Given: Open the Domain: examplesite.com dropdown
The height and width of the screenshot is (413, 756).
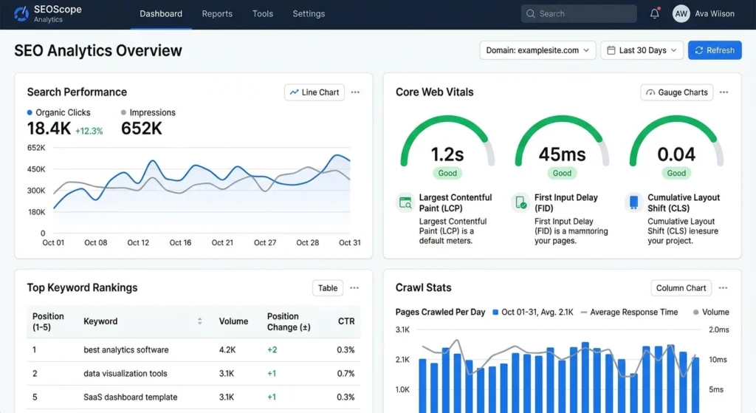Looking at the screenshot, I should pos(537,50).
